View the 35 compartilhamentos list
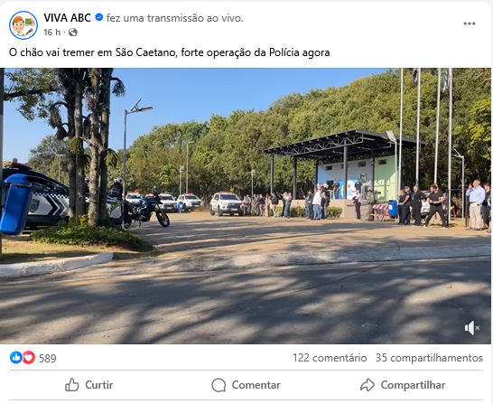Screen dimensions: 493x404 point(429,358)
